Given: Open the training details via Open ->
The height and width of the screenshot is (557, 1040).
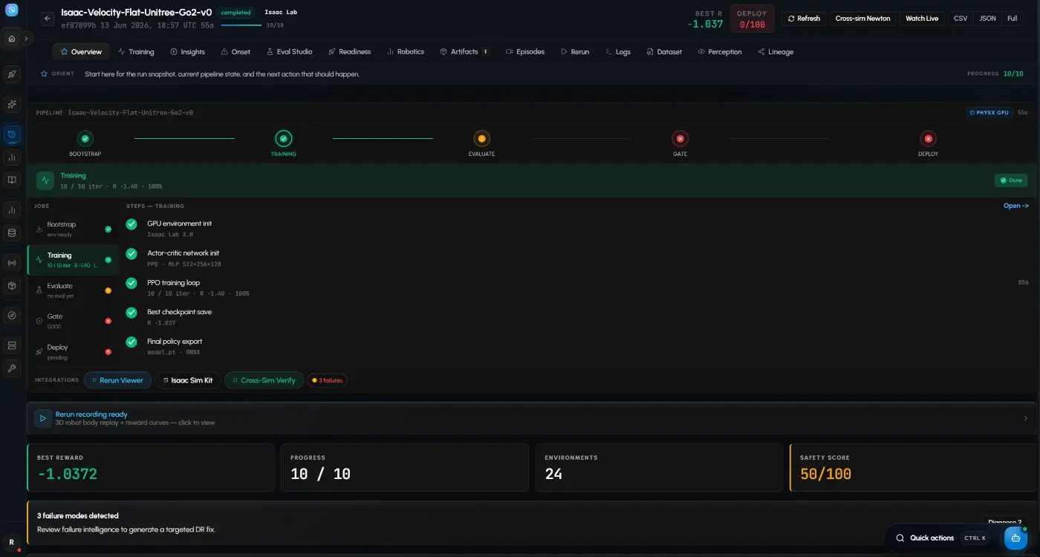Looking at the screenshot, I should click(1015, 206).
